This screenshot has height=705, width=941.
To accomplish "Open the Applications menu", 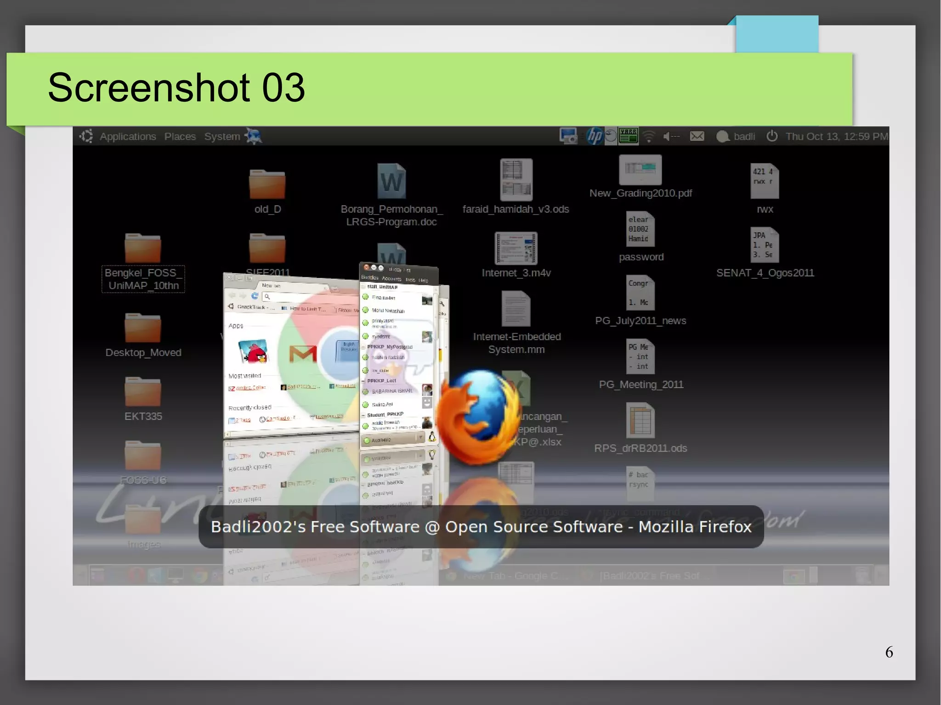I will click(x=128, y=136).
